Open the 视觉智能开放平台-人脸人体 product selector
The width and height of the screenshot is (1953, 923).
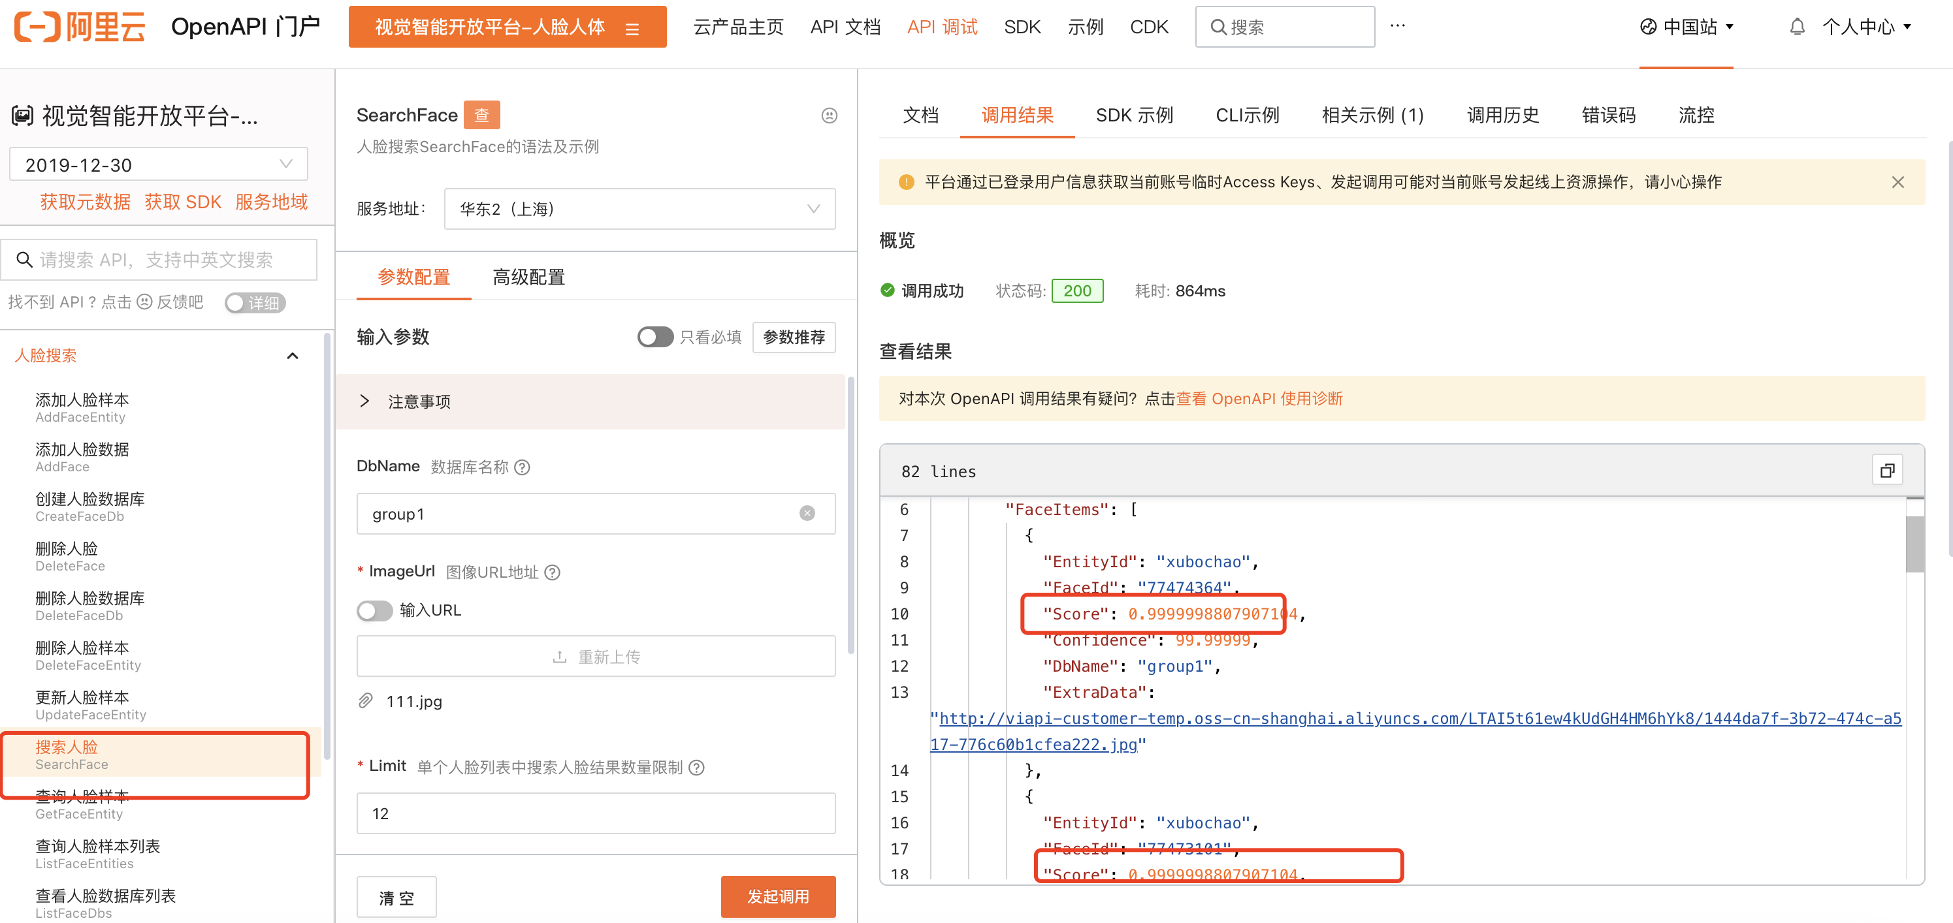pyautogui.click(x=506, y=27)
